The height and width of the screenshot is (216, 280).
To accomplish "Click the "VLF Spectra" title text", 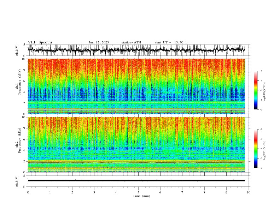I will coord(40,42).
